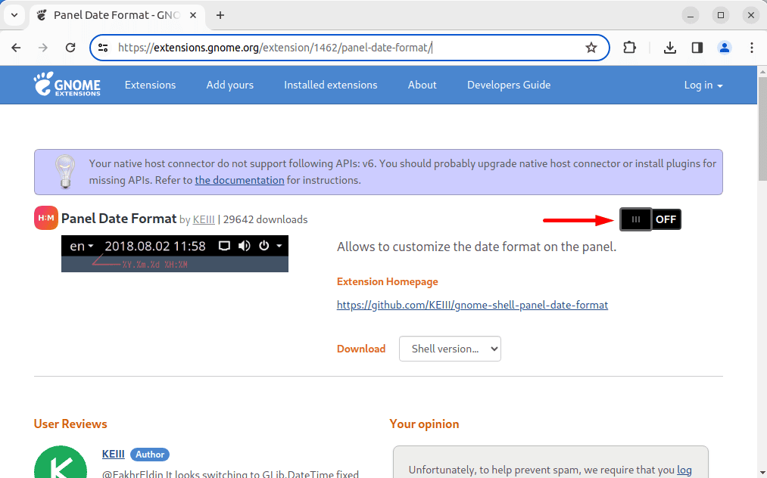Click the Extension Homepage heading
Image resolution: width=767 pixels, height=478 pixels.
click(x=388, y=281)
